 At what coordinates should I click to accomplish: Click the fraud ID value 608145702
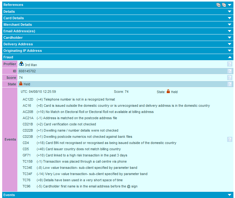[x=27, y=71]
